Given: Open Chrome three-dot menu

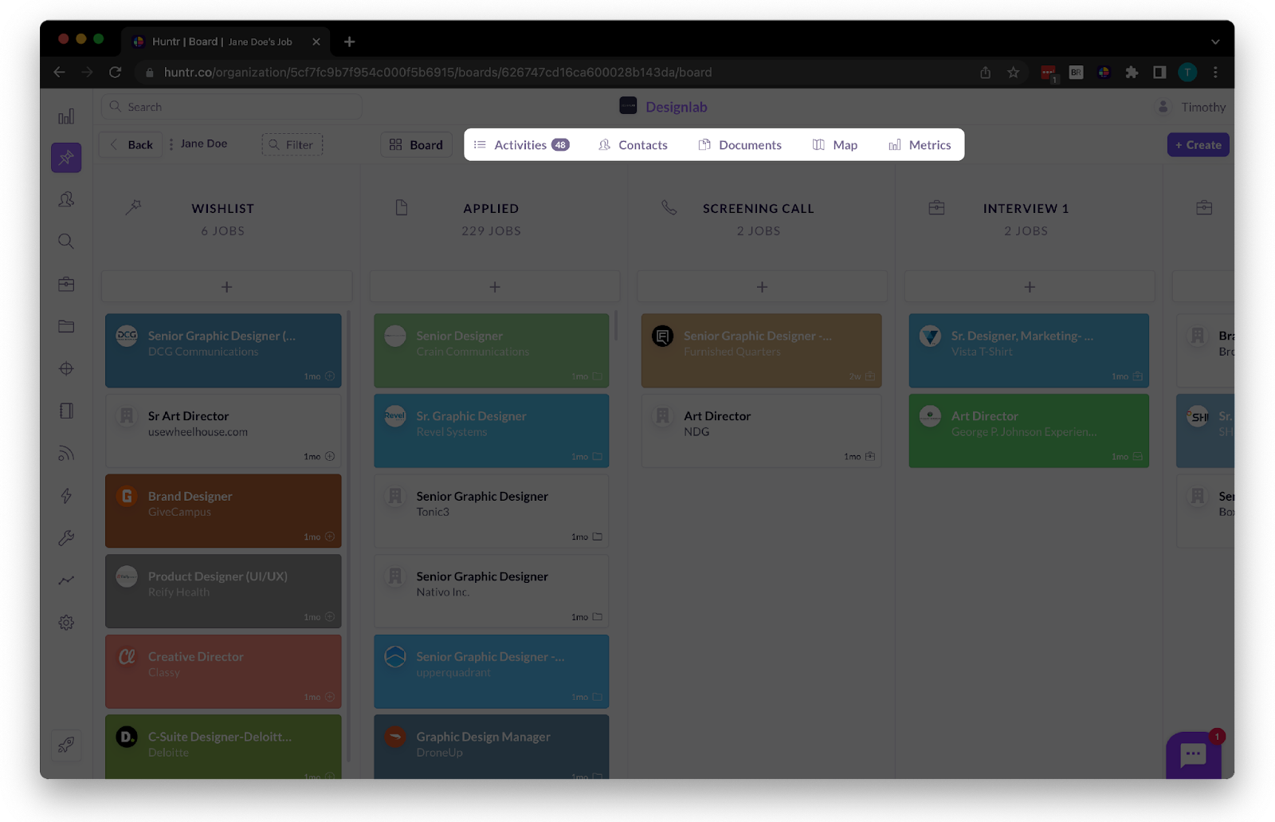Looking at the screenshot, I should pos(1215,73).
